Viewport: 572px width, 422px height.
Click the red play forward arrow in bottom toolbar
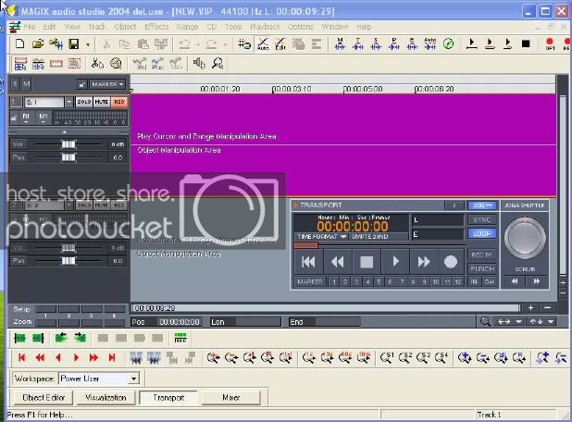point(76,358)
